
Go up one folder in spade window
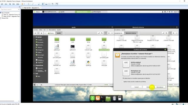(x=41, y=33)
